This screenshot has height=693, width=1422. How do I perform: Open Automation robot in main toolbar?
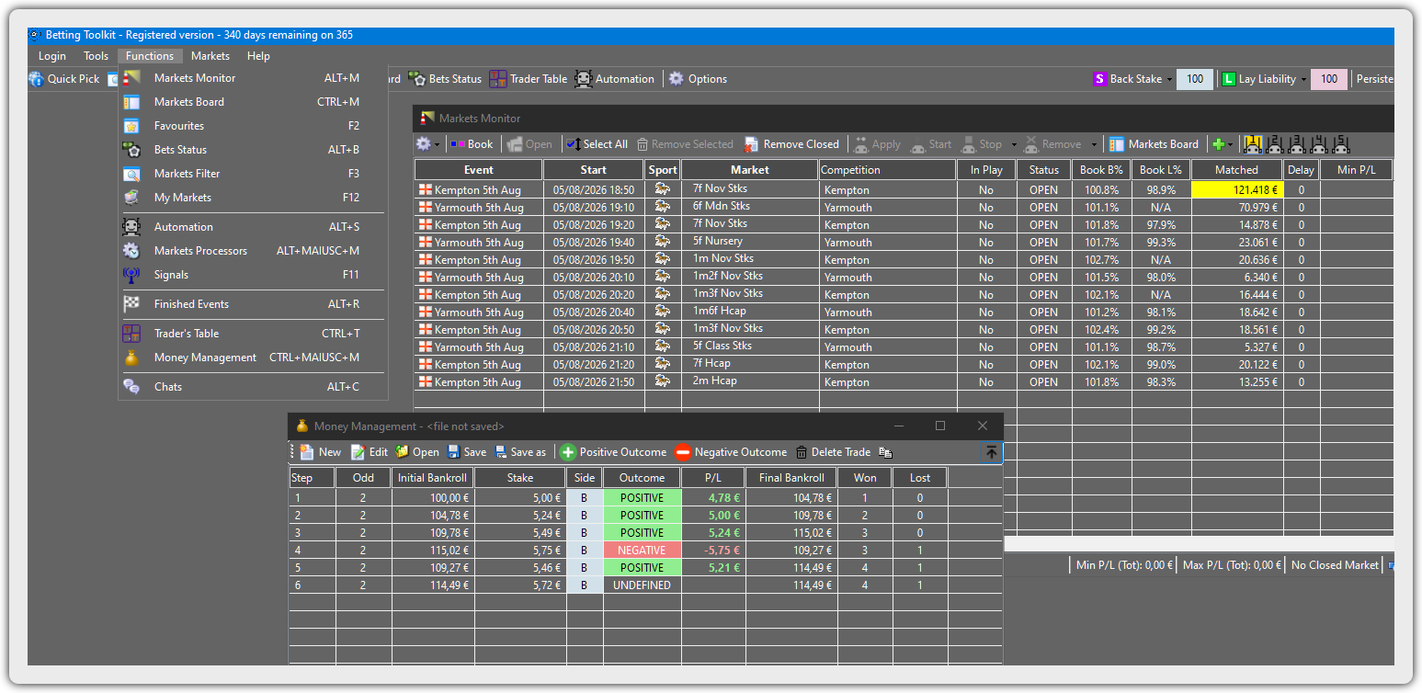pyautogui.click(x=583, y=79)
